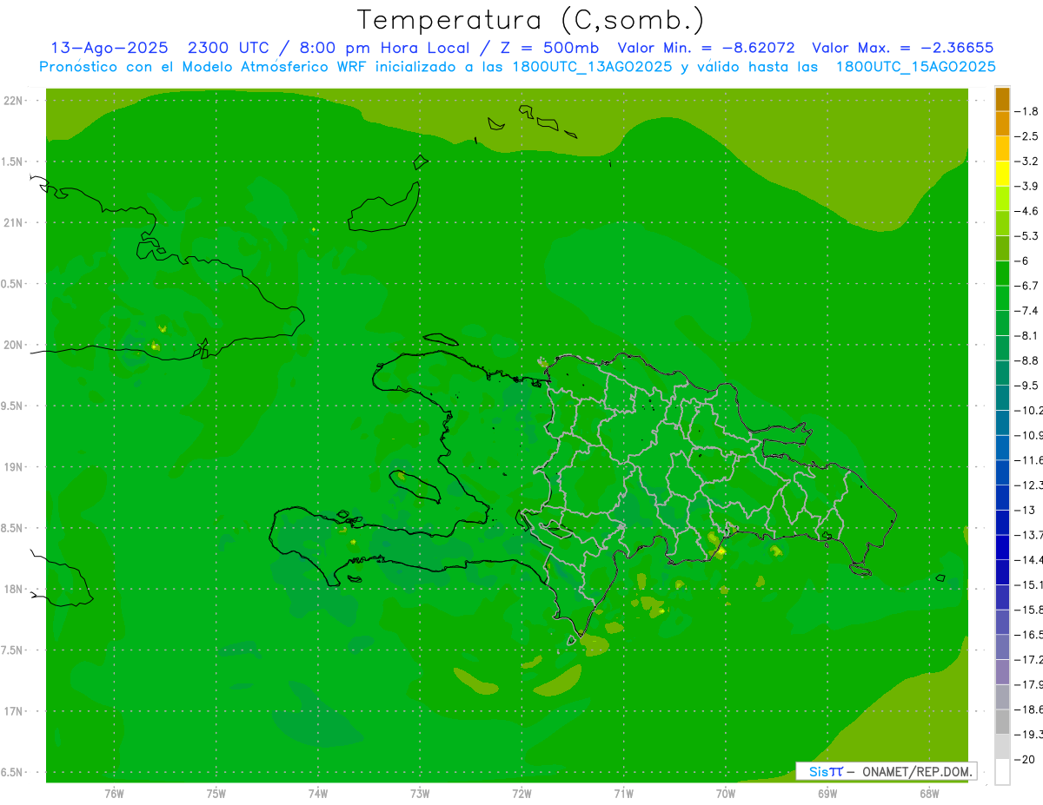
Task: Click the dark blue swatch between -13.7 and -14.4
Action: click(1002, 547)
